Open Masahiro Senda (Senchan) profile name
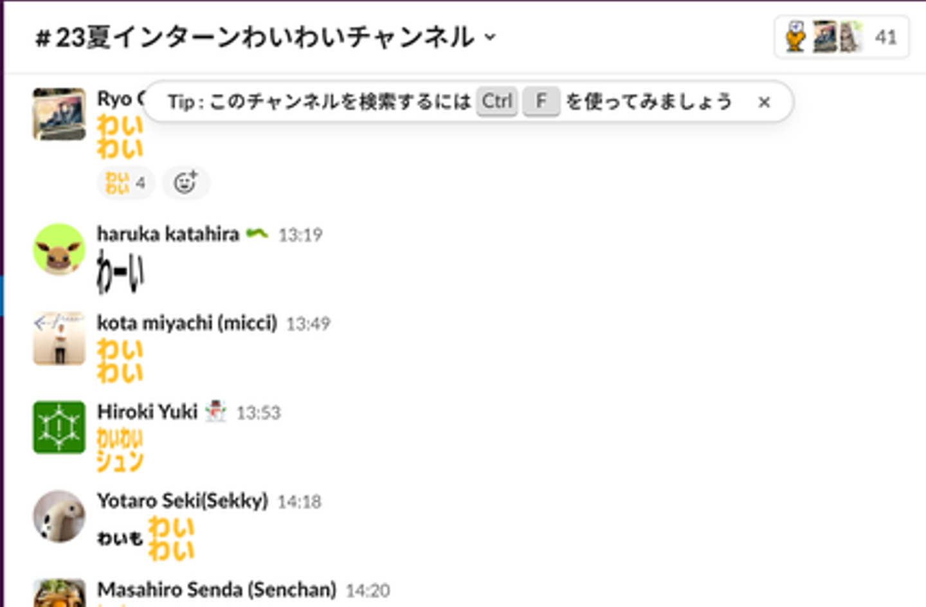Viewport: 926px width, 607px height. tap(216, 590)
